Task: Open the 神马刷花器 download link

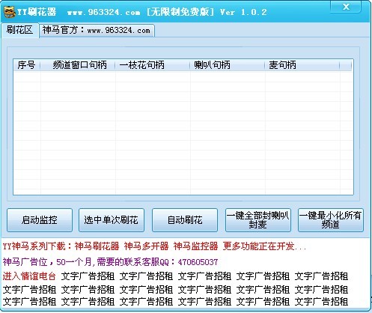Action: tap(97, 246)
